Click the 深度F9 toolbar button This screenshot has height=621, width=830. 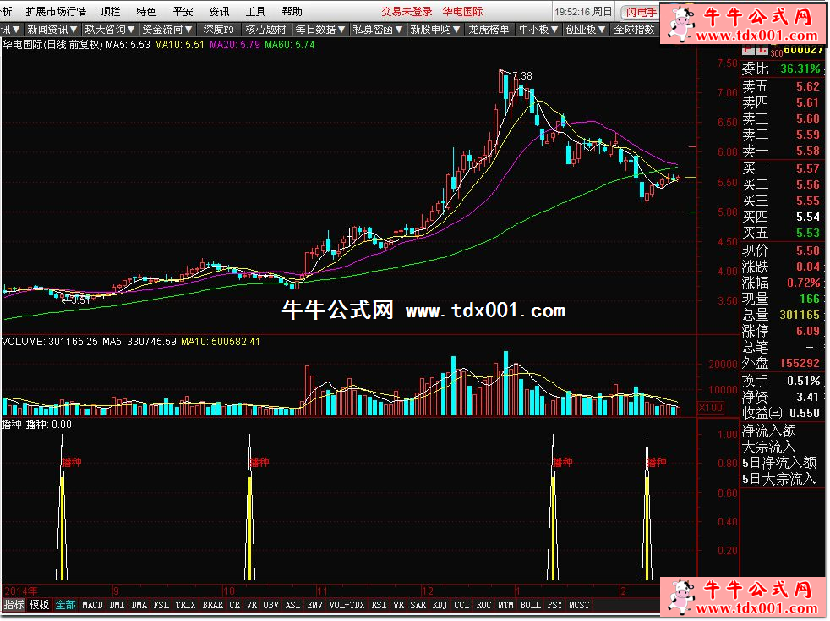[x=218, y=29]
